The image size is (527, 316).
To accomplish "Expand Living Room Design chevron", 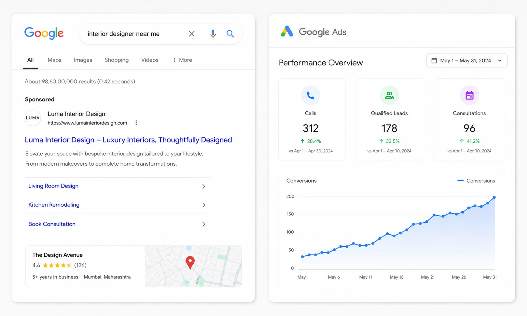I will click(x=204, y=186).
